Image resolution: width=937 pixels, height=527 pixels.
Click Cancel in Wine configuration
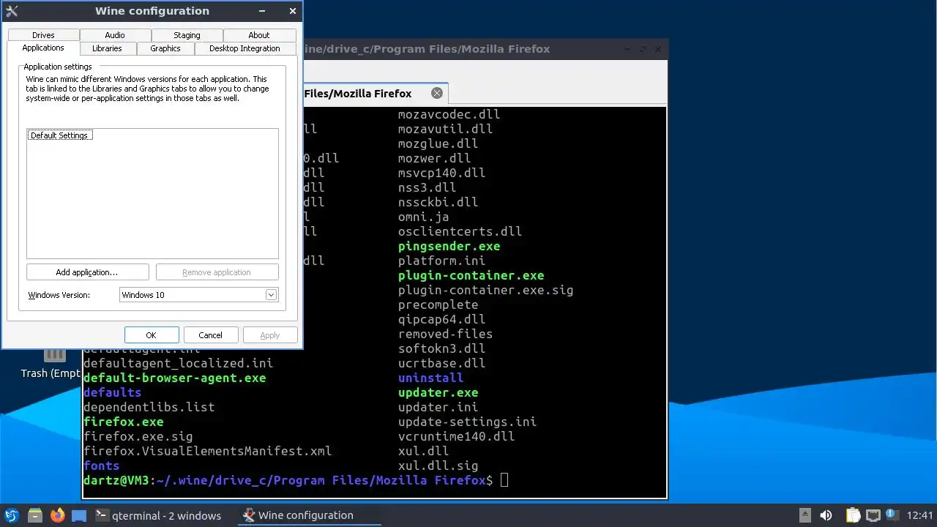(x=210, y=335)
